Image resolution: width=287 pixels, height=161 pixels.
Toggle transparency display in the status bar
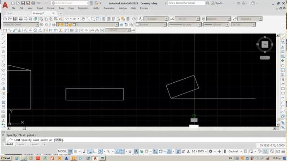point(136,151)
